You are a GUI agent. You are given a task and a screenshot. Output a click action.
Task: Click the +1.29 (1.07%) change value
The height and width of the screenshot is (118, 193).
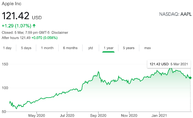17,26
